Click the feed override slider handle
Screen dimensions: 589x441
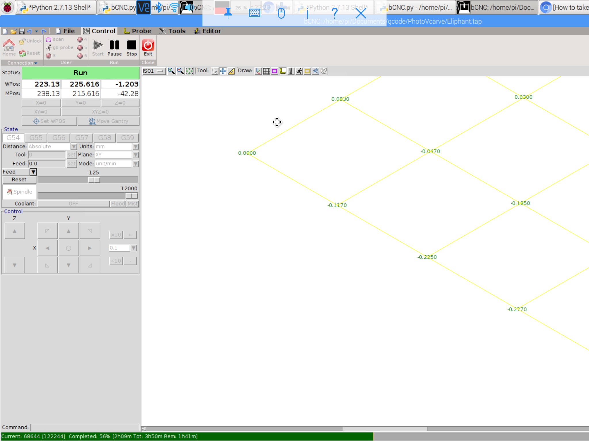click(94, 180)
